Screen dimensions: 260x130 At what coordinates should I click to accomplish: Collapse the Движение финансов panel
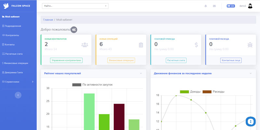pyautogui.click(x=251, y=73)
